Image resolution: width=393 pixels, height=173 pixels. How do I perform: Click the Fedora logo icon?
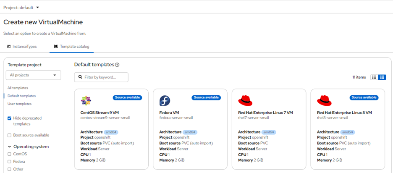tap(165, 100)
